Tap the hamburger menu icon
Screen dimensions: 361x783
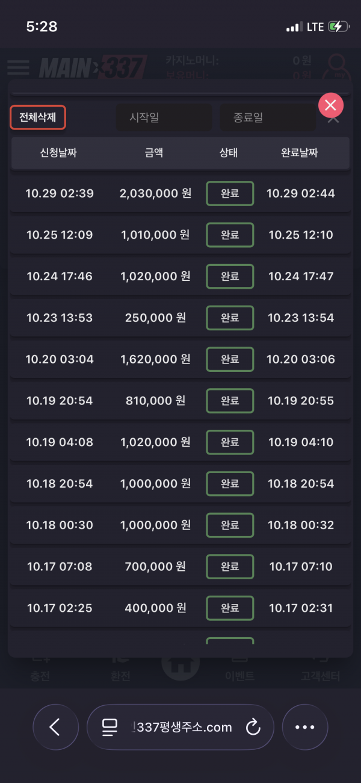[x=18, y=67]
